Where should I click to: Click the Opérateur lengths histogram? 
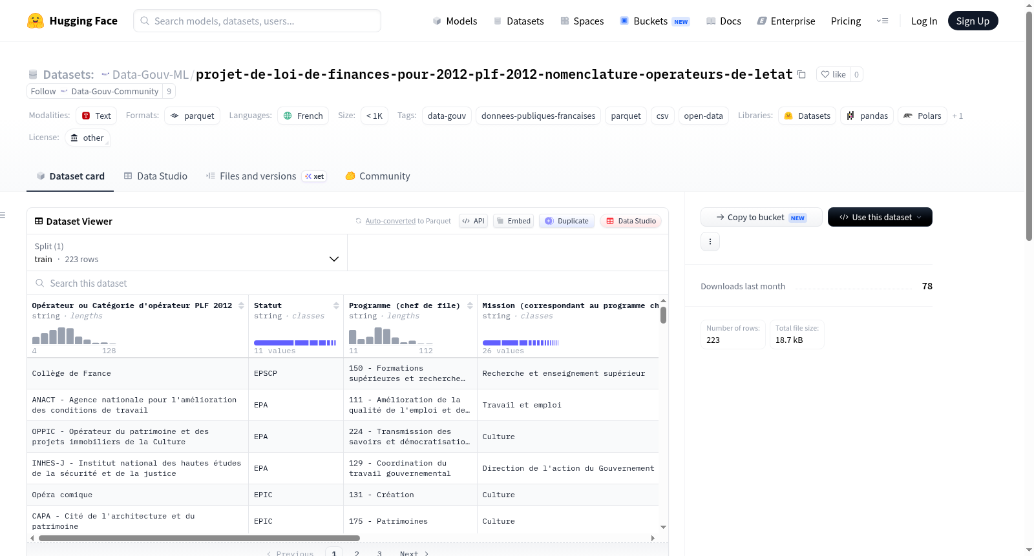pyautogui.click(x=74, y=336)
